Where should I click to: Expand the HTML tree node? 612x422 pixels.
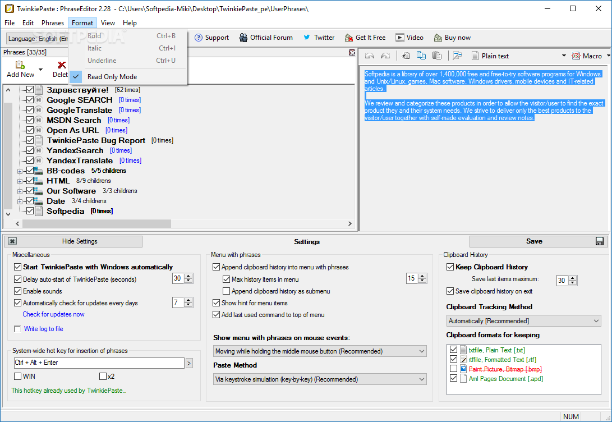pos(20,181)
